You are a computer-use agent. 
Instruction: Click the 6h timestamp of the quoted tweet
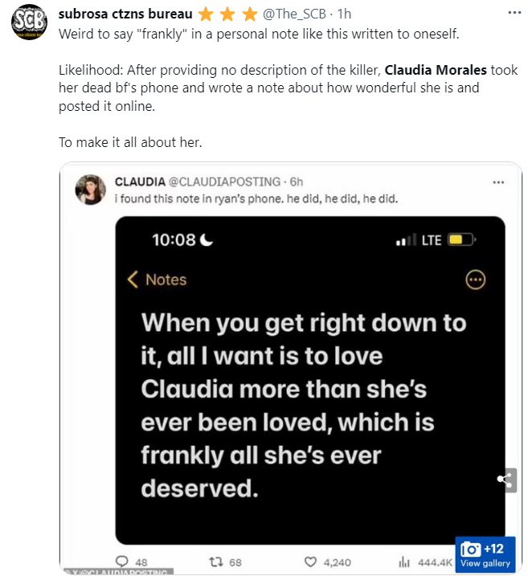coord(297,182)
